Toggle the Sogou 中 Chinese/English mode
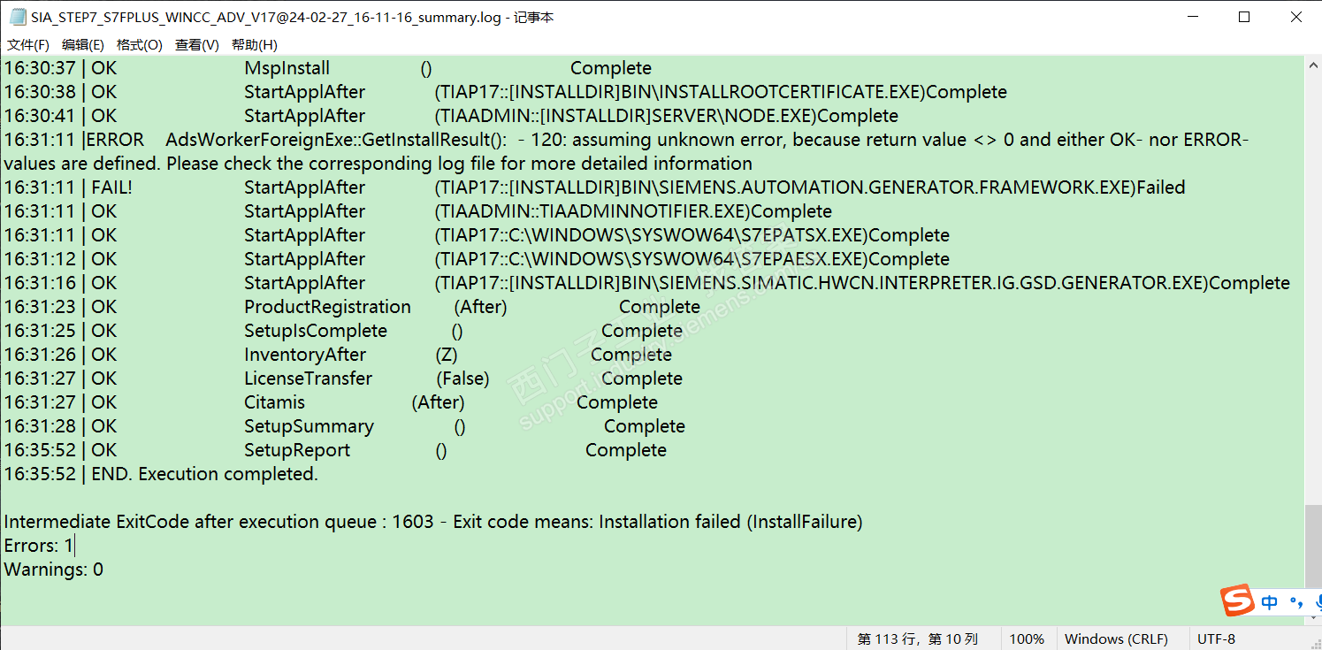The height and width of the screenshot is (650, 1322). (x=1270, y=602)
